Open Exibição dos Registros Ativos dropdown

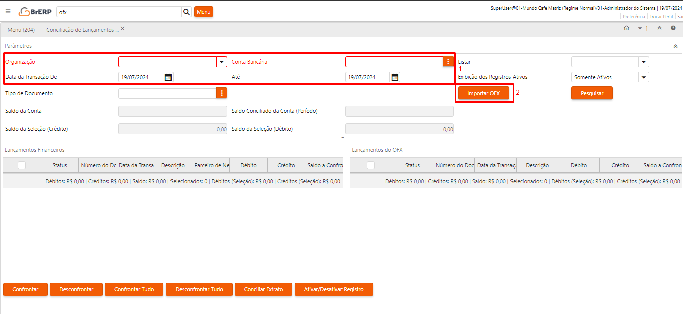pos(643,77)
